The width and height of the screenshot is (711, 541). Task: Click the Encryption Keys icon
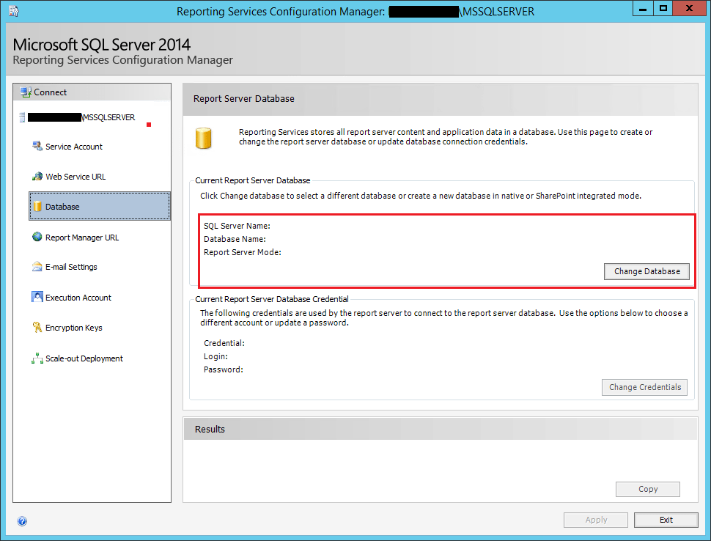[37, 328]
